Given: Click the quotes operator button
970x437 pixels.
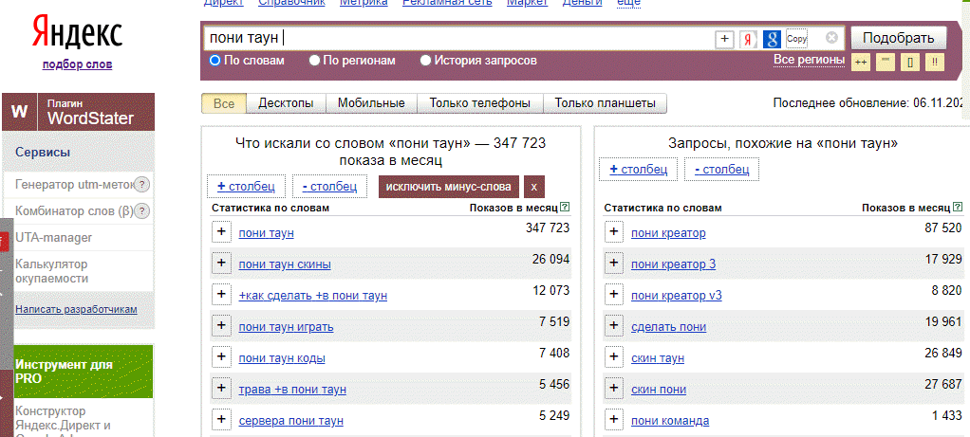Looking at the screenshot, I should tap(886, 63).
